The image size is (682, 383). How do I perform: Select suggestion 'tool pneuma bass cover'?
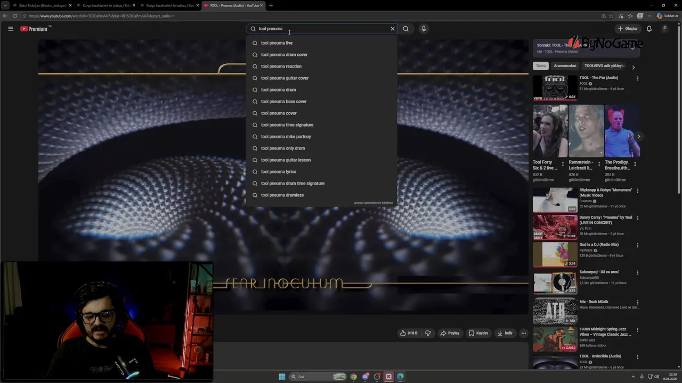tap(322, 102)
